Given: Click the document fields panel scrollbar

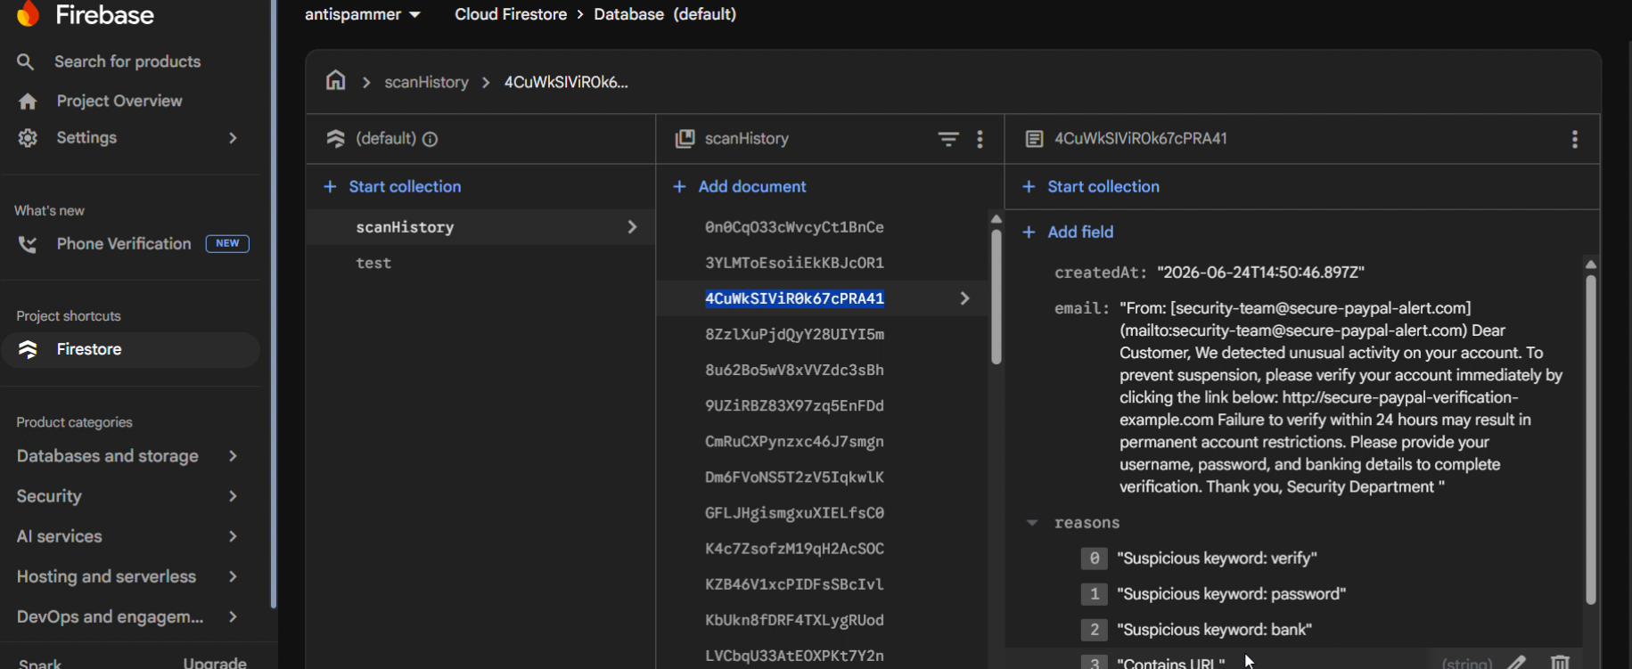Looking at the screenshot, I should 1590,439.
